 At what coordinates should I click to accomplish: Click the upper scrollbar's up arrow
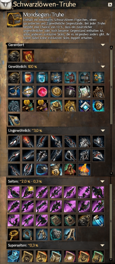(x=111, y=47)
